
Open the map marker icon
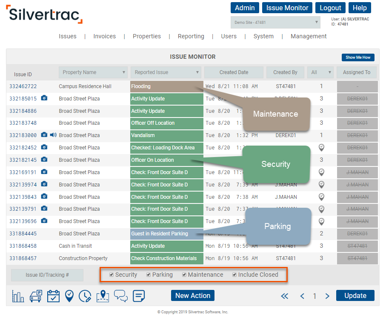[103, 296]
